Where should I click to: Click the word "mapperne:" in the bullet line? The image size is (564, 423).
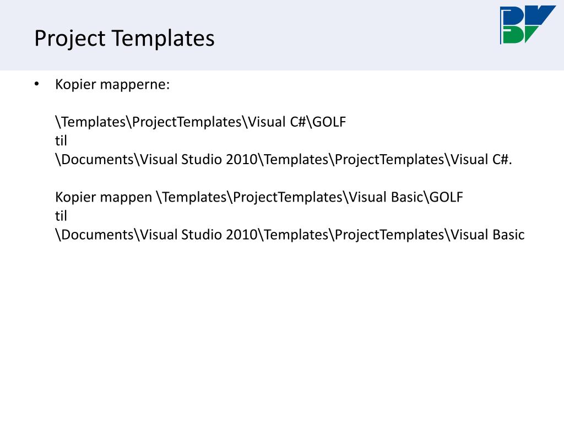pyautogui.click(x=135, y=85)
